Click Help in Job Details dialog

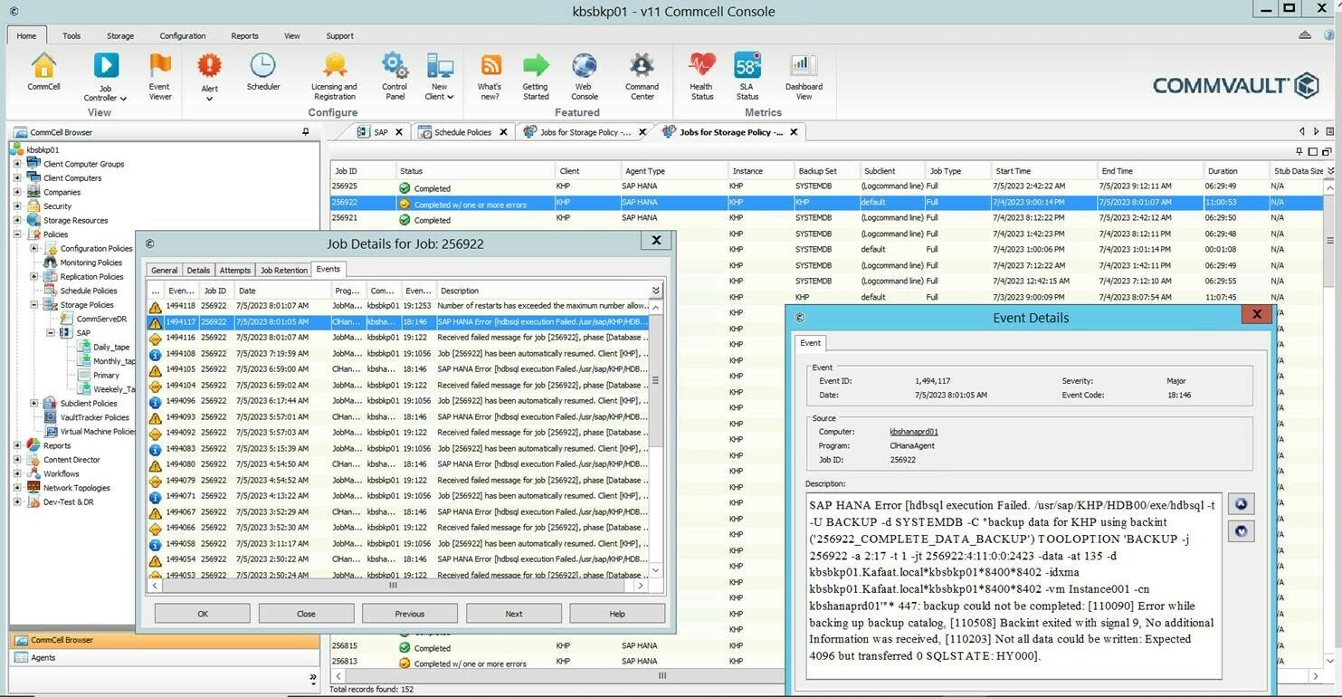[617, 614]
